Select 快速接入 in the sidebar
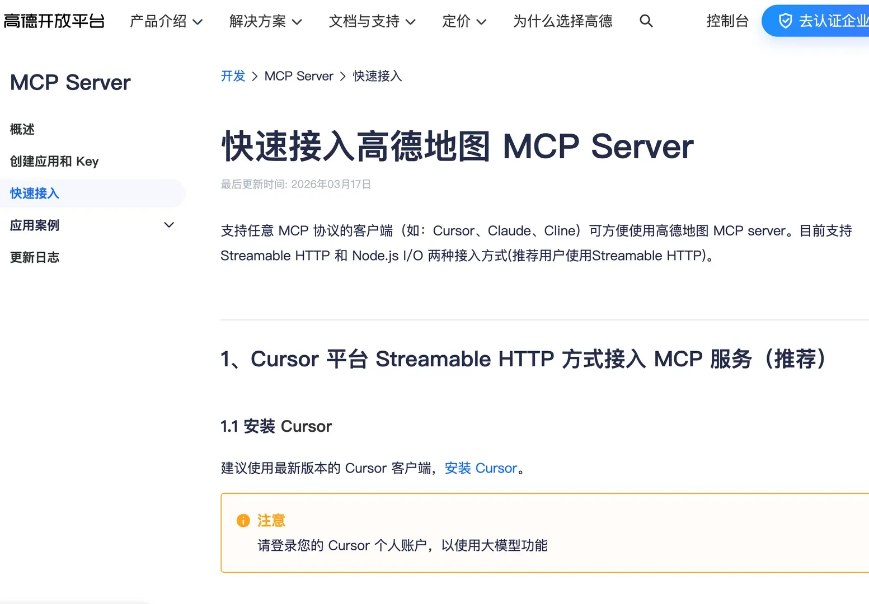The image size is (869, 604). tap(35, 193)
